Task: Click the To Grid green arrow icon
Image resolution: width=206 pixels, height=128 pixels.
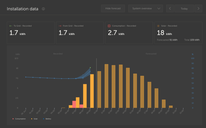Action: click(11, 26)
